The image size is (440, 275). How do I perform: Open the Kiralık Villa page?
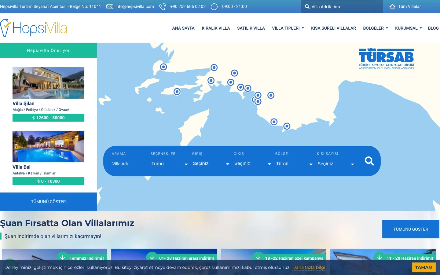click(x=216, y=28)
